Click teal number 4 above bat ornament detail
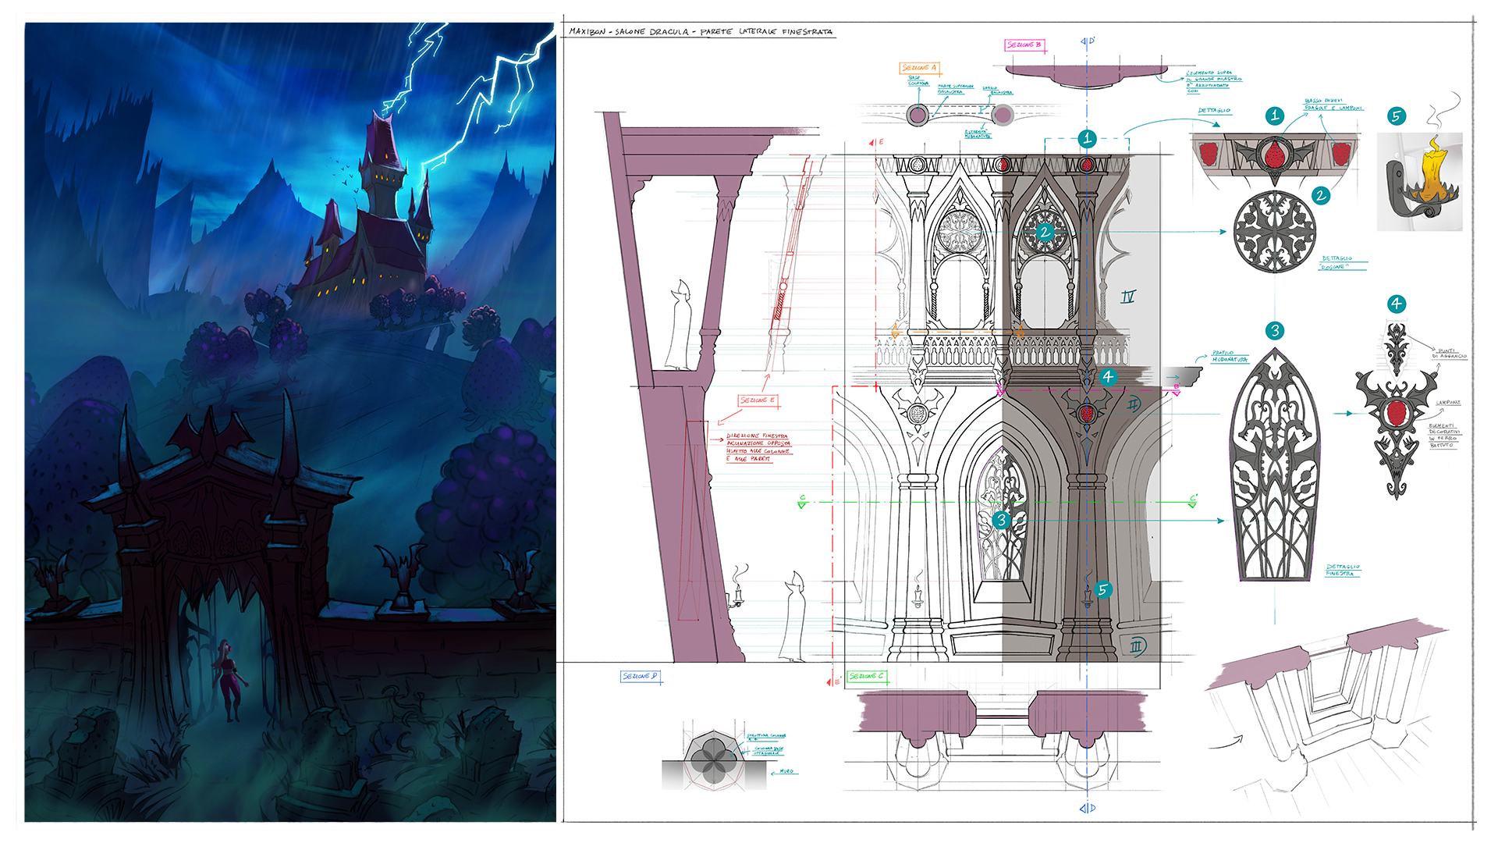Viewport: 1498px width, 843px height. point(1397,304)
